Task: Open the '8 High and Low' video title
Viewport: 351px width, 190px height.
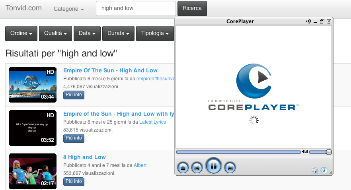Action: 84,157
